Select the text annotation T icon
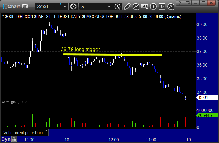This screenshot has width=219, height=143. (x=162, y=7)
